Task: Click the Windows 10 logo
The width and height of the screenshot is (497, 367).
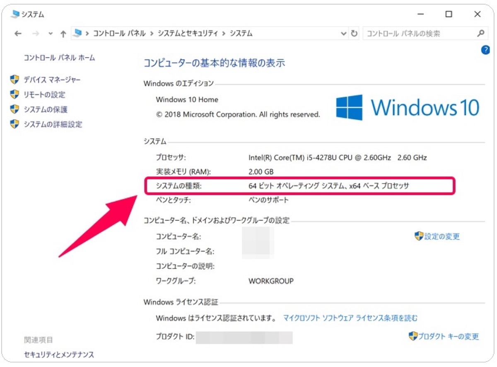Action: 408,107
